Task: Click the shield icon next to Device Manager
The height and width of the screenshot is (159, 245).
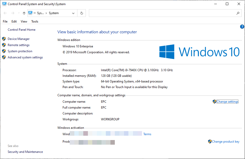Action: point(4,39)
